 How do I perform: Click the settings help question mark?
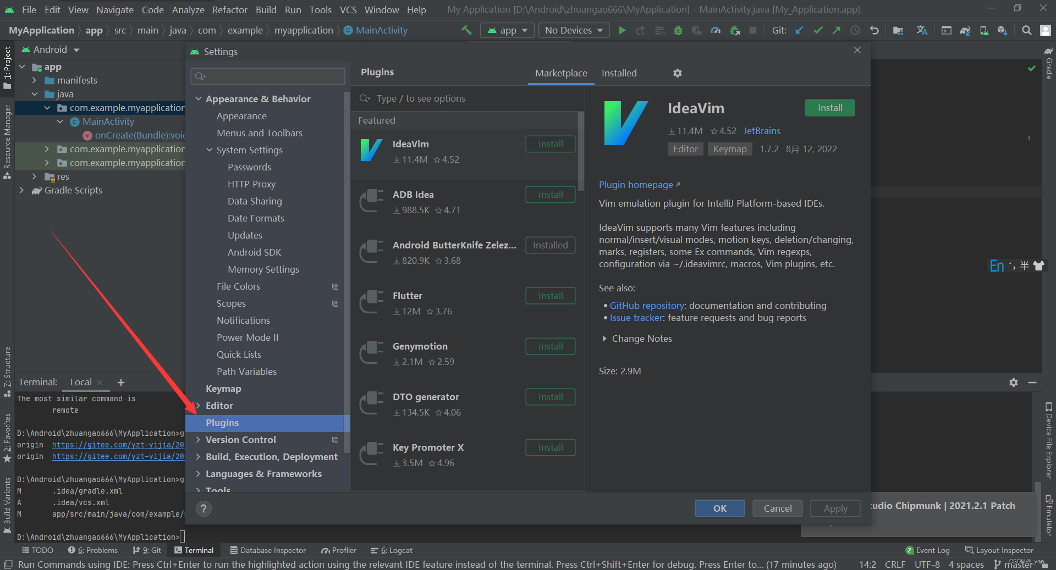click(x=204, y=508)
